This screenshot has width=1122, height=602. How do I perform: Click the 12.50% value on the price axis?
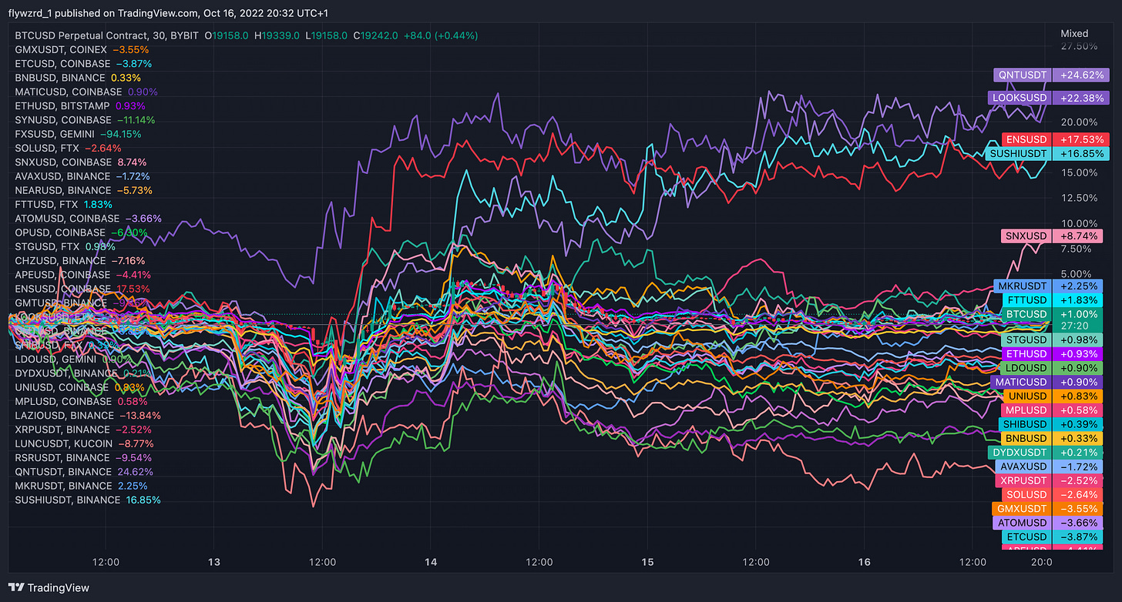click(x=1080, y=198)
